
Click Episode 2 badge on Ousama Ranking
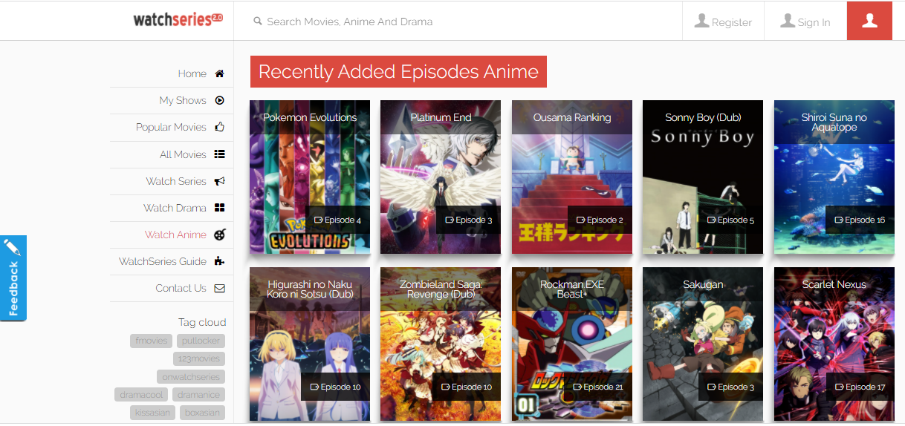(600, 220)
